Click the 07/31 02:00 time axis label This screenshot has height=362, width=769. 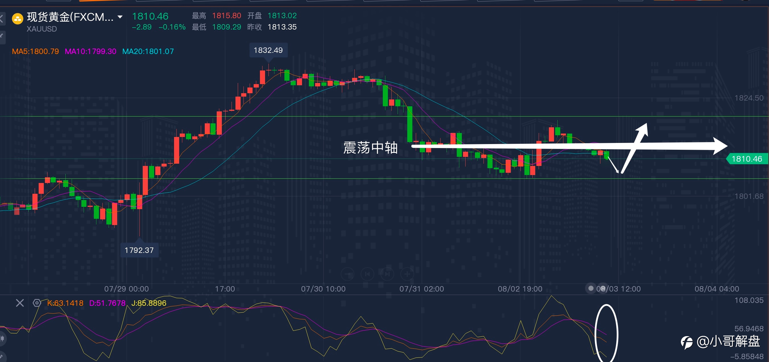(x=421, y=289)
